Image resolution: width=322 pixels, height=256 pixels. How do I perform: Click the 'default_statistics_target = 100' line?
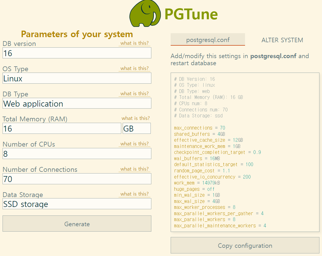tap(214, 165)
